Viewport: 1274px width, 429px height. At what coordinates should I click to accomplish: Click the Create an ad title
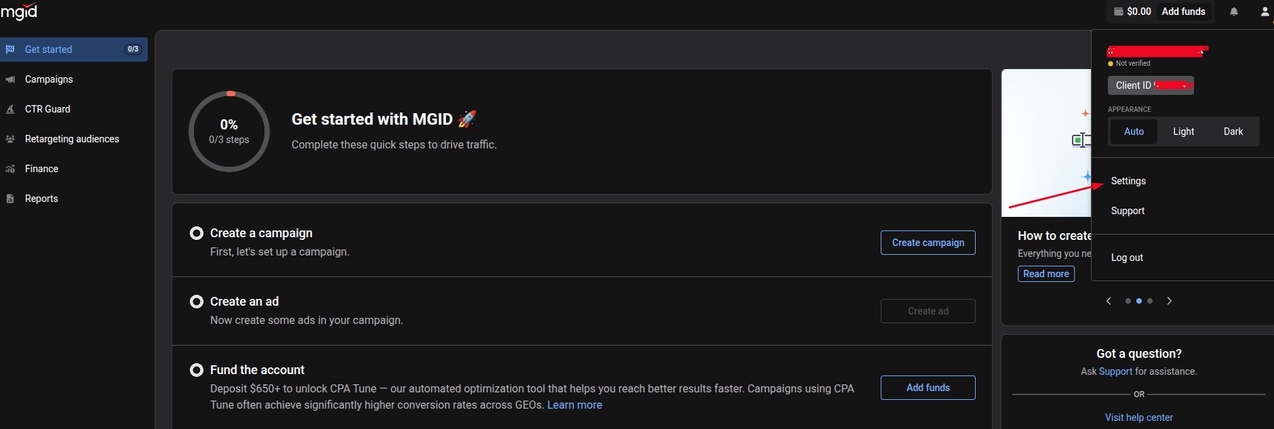tap(244, 302)
